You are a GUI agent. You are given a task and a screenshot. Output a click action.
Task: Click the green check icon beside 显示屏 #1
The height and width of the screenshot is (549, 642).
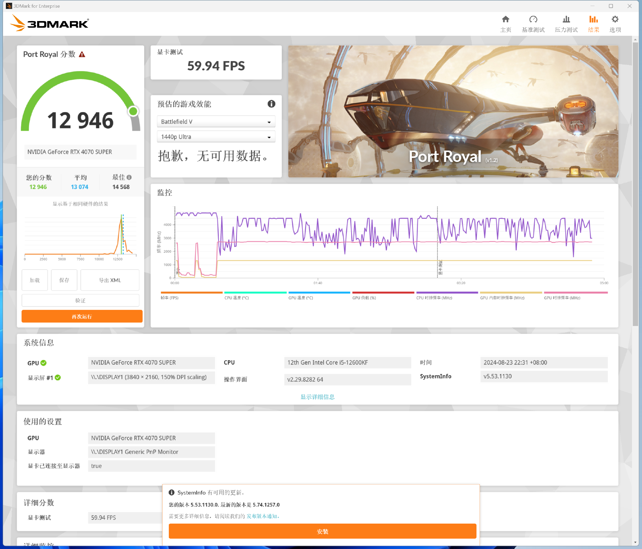pos(58,377)
